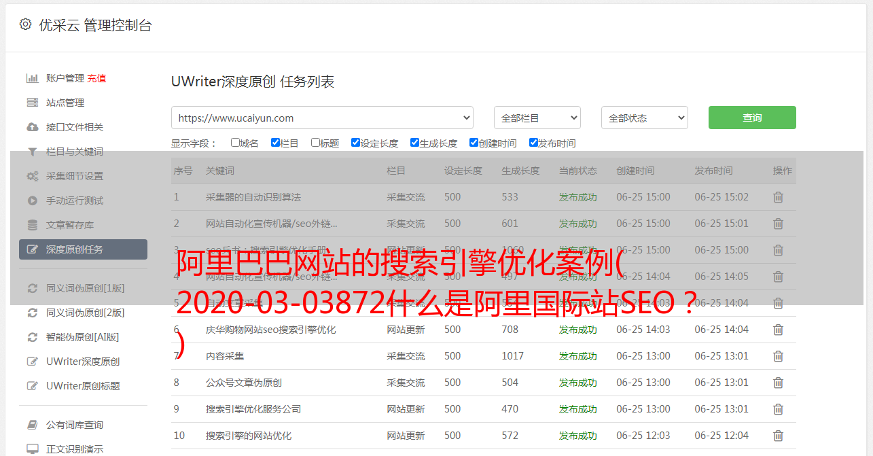Viewport: 873px width, 456px height.
Task: Delete the 采集器的自动识别算法 task
Action: 779,197
